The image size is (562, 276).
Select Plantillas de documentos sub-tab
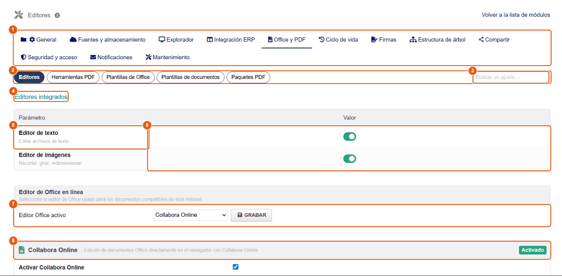(x=191, y=77)
